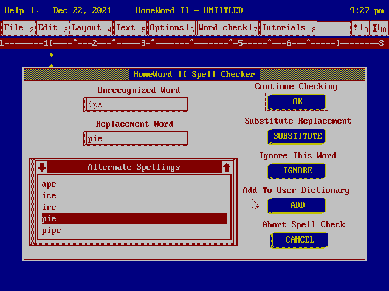The width and height of the screenshot is (389, 291).
Task: Click the tab ruler bar
Action: pos(194,44)
